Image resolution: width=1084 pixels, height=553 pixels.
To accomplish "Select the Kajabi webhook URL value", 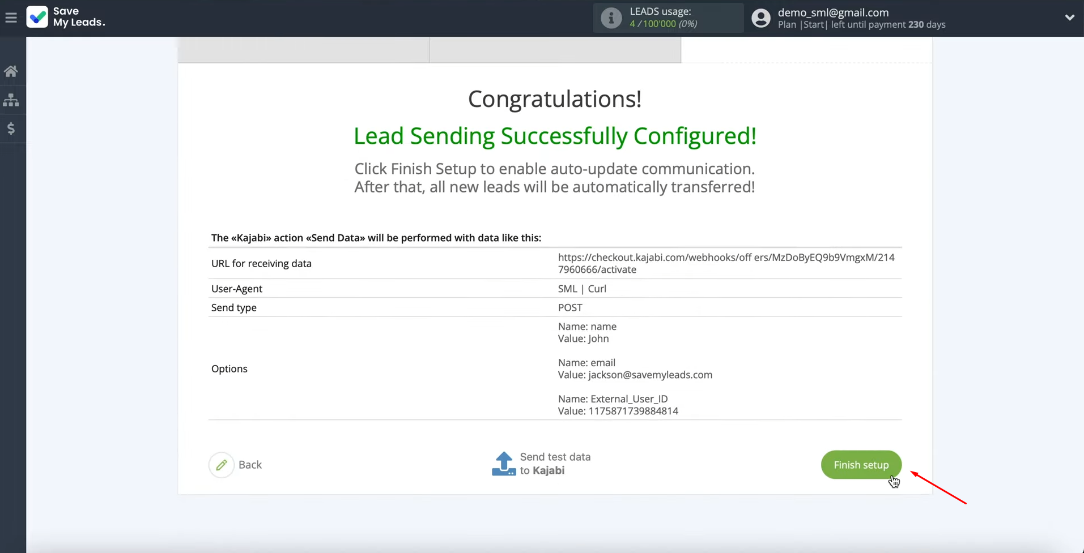I will click(x=726, y=263).
